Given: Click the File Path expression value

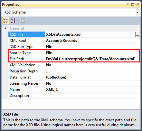Looking at the screenshot, I should pos(90,59).
